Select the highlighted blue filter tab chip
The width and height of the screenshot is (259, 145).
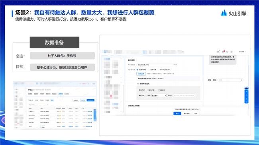pos(52,100)
